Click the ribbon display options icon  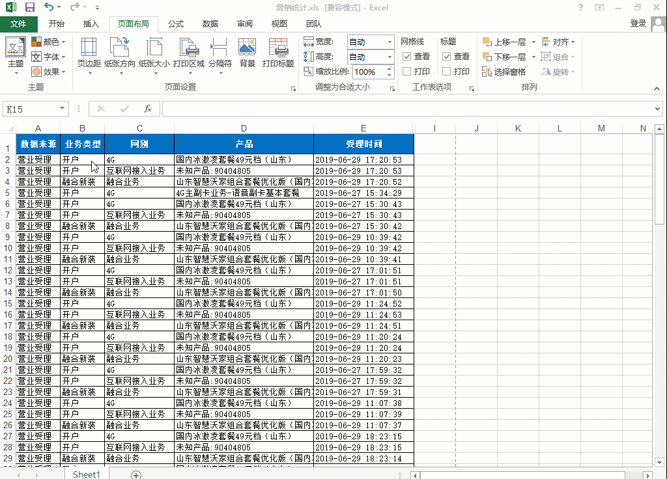599,7
